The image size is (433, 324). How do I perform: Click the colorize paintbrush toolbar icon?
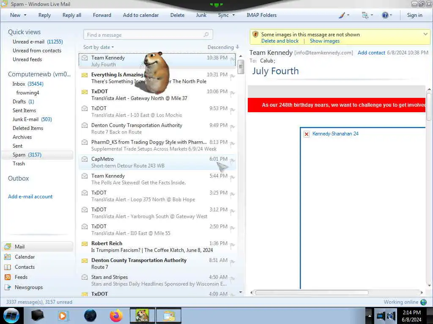(342, 16)
